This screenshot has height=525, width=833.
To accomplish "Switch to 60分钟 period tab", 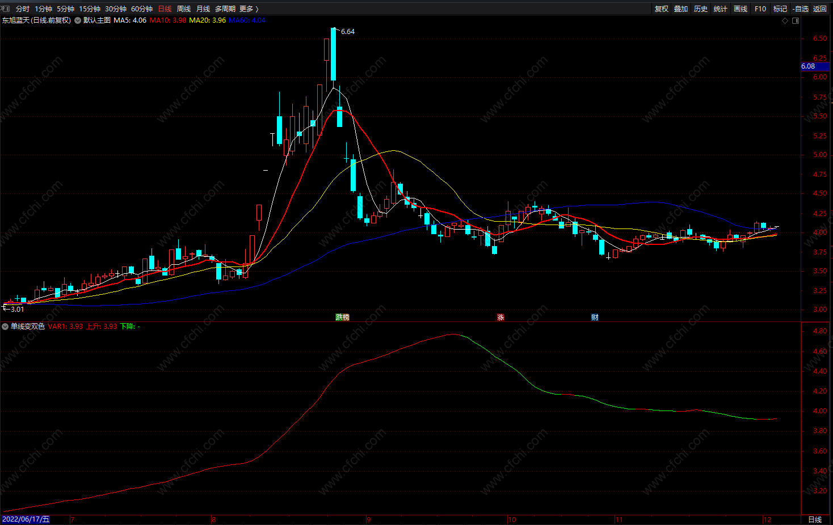I will coord(142,9).
